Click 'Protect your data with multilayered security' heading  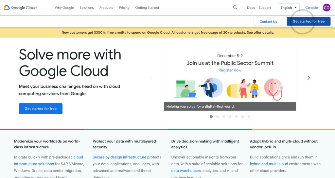[x=124, y=144]
